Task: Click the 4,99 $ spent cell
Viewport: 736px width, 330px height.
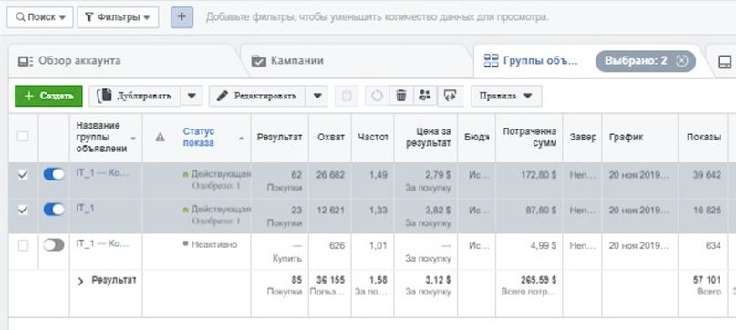Action: click(x=543, y=245)
